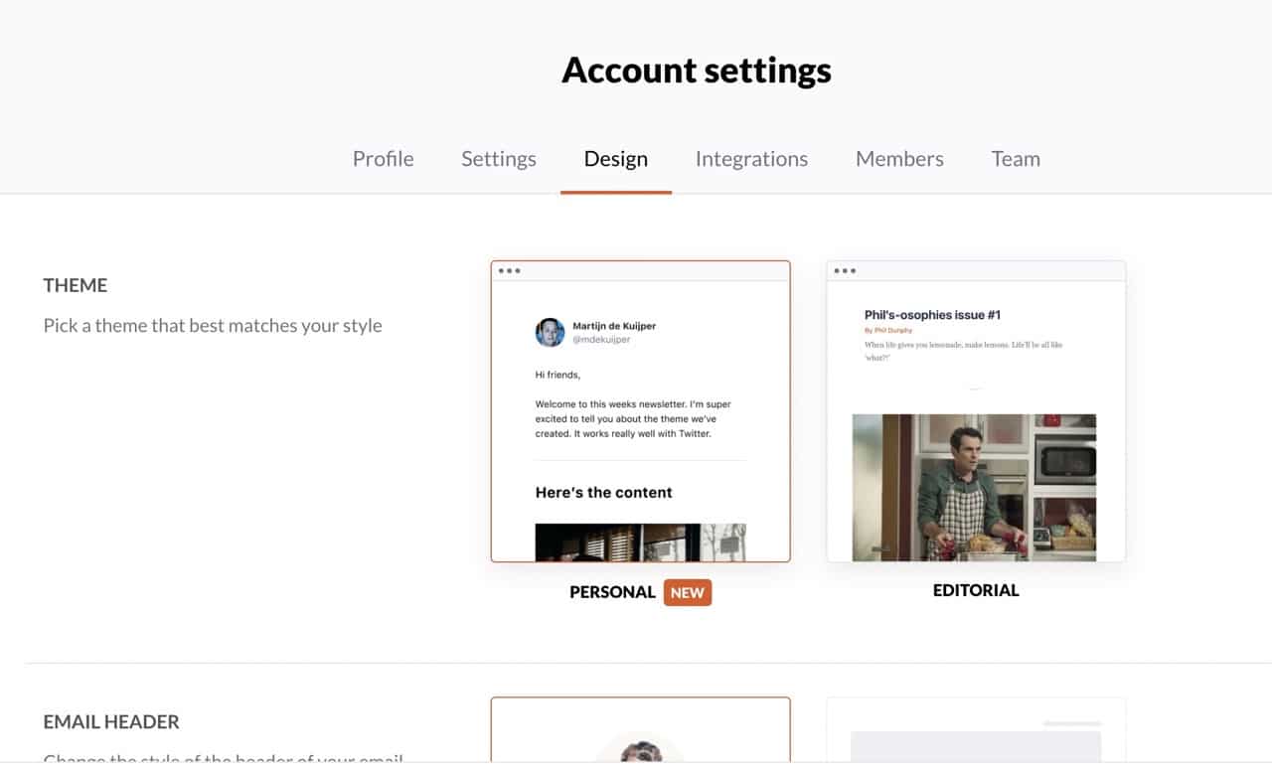Open the Members tab
The height and width of the screenshot is (777, 1272).
pos(899,159)
